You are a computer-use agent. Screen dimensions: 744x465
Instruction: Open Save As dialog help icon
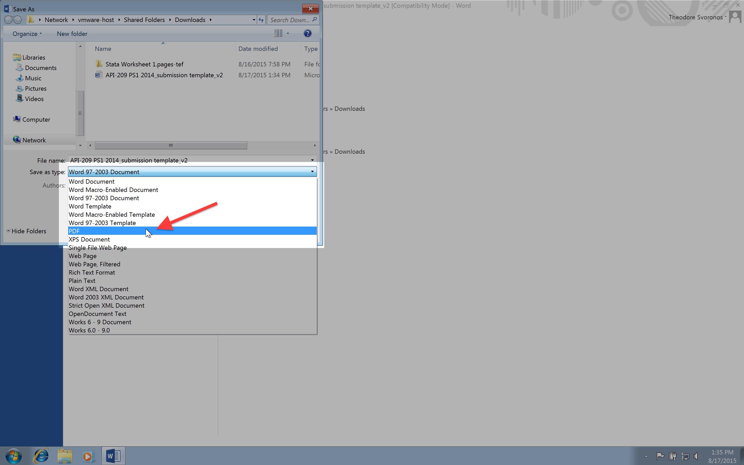307,34
